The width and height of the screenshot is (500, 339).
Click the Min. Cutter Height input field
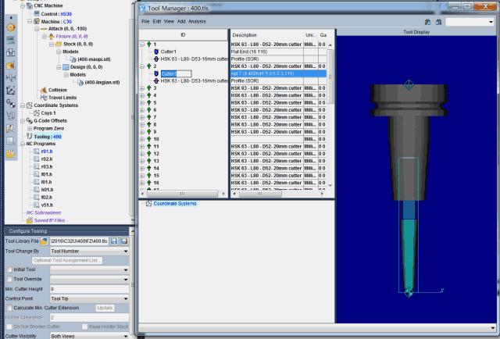[x=89, y=289]
